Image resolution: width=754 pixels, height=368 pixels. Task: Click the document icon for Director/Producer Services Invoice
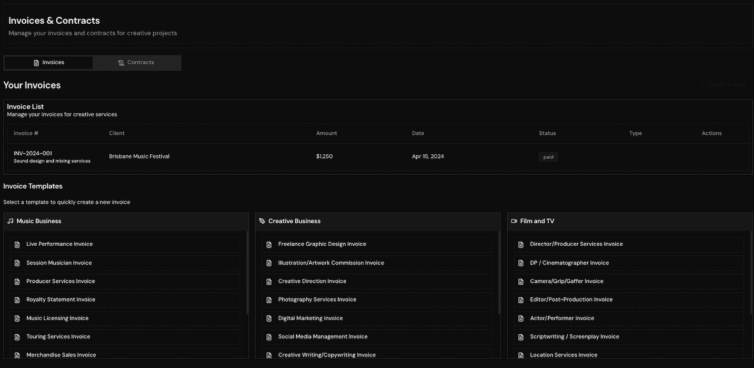(521, 244)
